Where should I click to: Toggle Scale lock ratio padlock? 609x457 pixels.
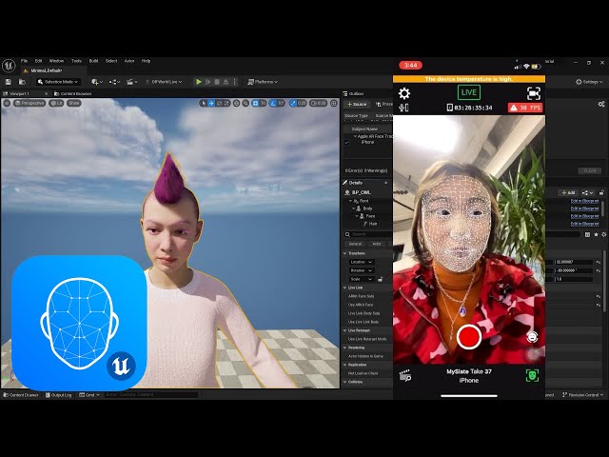[x=381, y=279]
